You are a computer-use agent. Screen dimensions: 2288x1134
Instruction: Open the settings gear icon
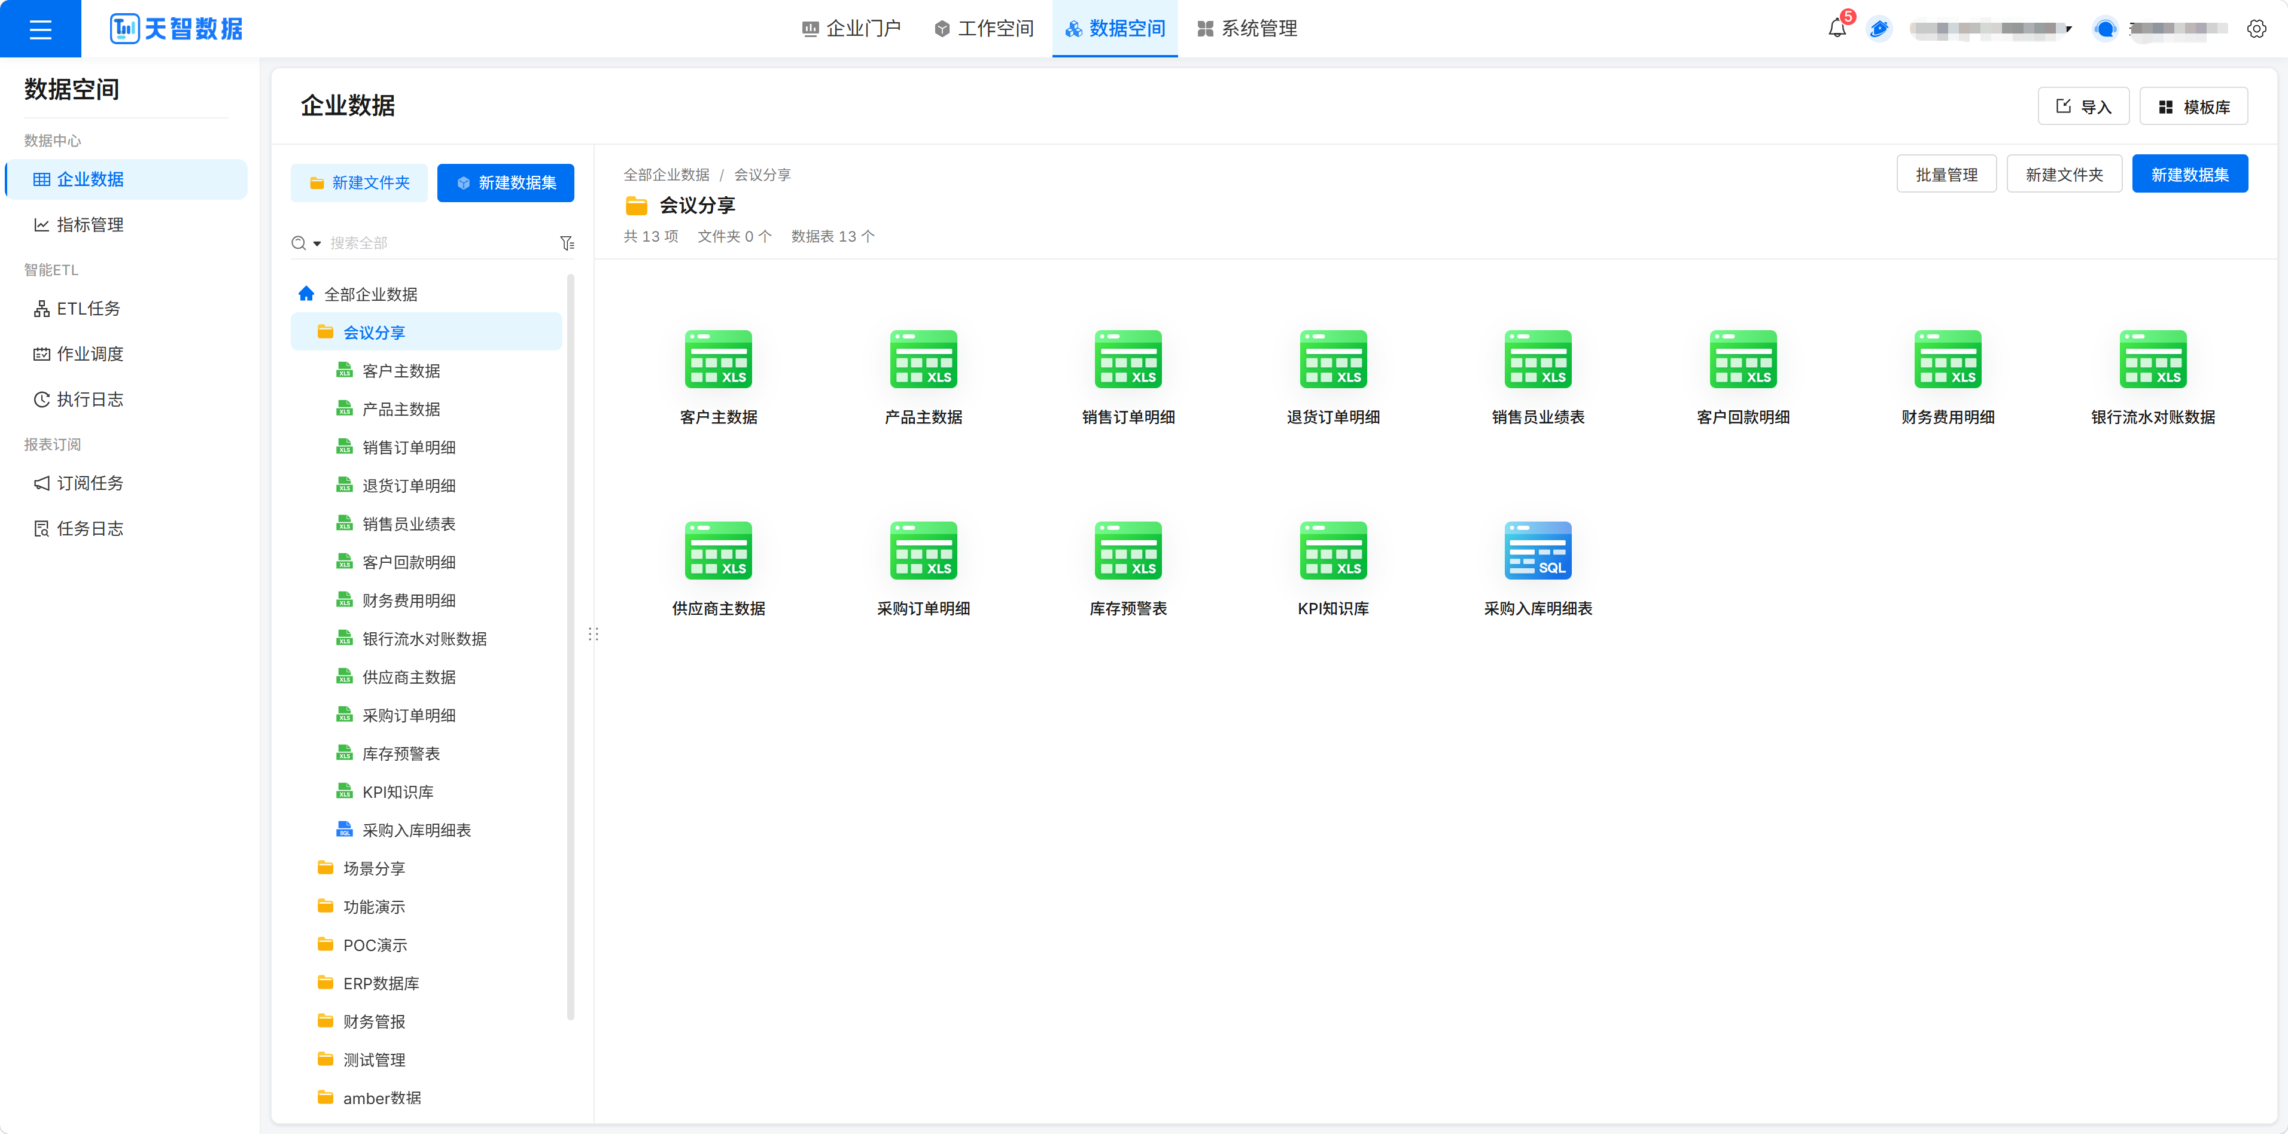pyautogui.click(x=2256, y=29)
